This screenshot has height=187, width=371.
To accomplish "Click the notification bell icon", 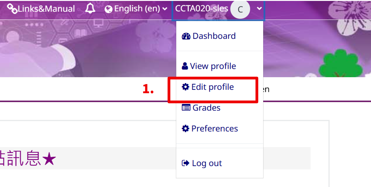I will click(x=90, y=9).
